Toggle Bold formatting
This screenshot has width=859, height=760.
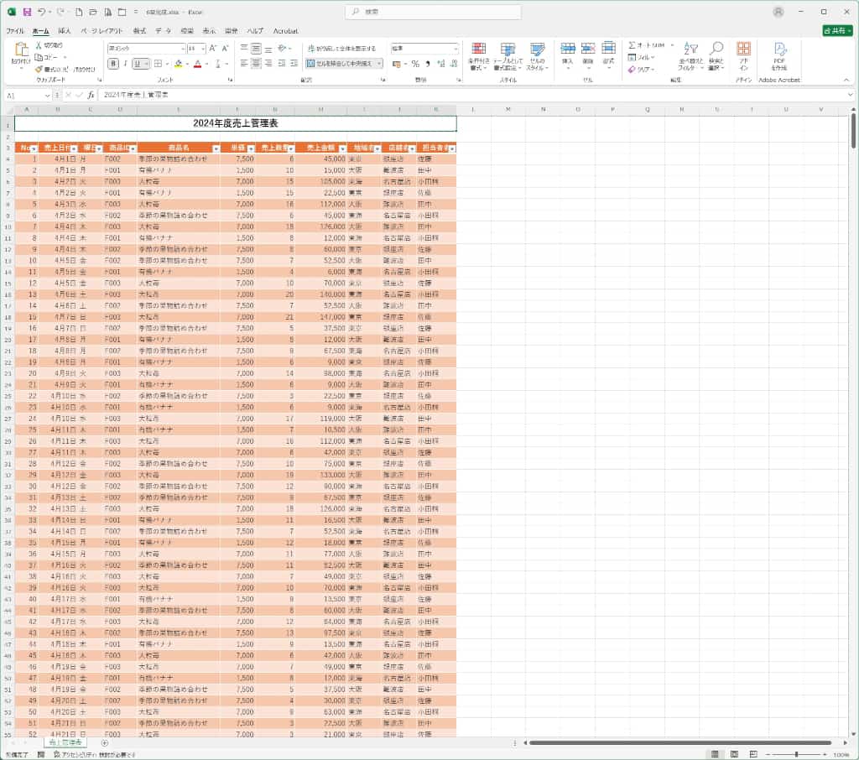[x=113, y=64]
